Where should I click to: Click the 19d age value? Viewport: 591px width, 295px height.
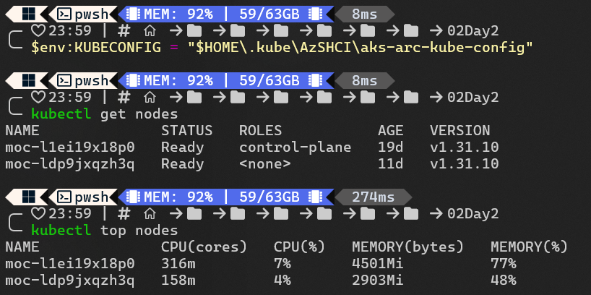pyautogui.click(x=390, y=147)
